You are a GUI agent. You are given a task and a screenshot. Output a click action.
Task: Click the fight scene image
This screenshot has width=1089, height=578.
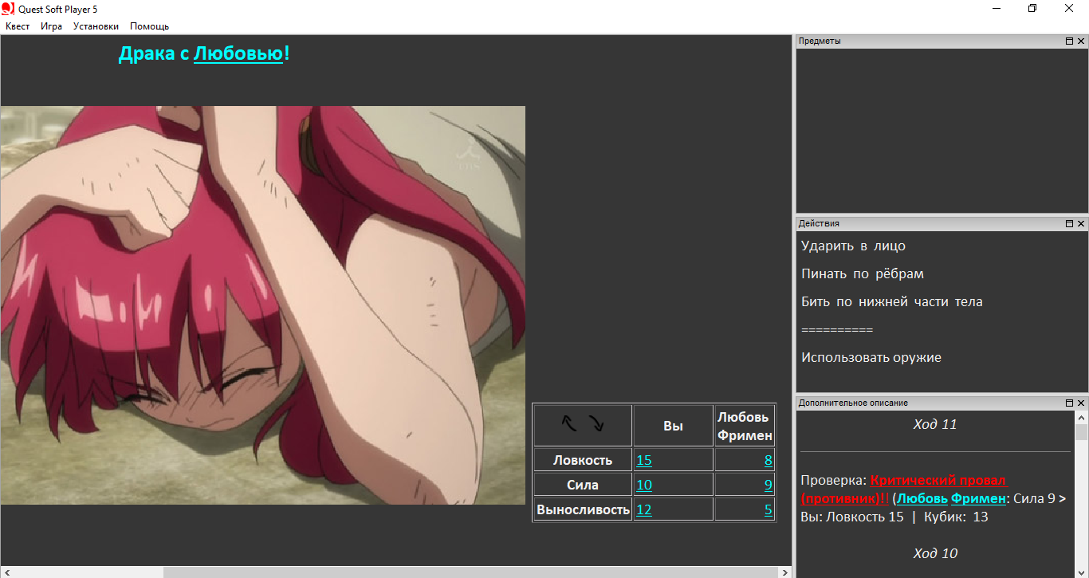pyautogui.click(x=263, y=305)
